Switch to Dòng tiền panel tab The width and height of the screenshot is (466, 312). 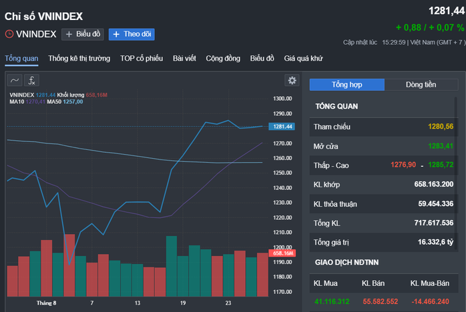pyautogui.click(x=421, y=85)
